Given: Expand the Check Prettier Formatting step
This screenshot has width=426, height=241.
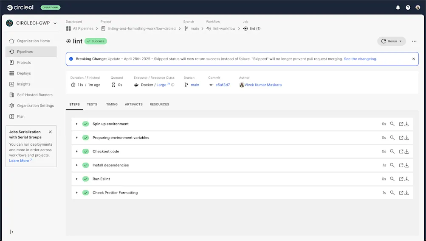Looking at the screenshot, I should pyautogui.click(x=77, y=193).
